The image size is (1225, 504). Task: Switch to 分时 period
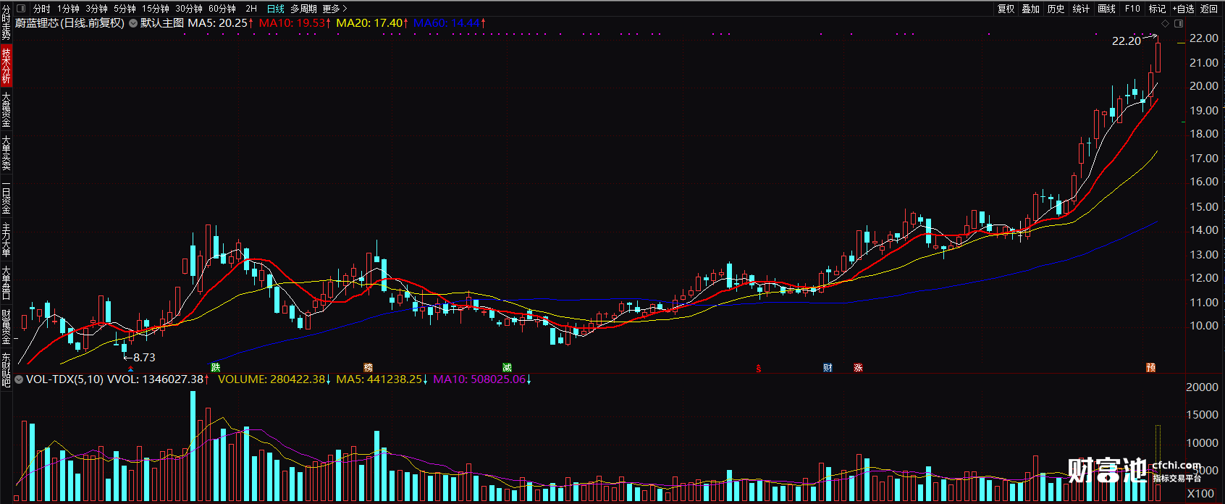click(x=42, y=9)
